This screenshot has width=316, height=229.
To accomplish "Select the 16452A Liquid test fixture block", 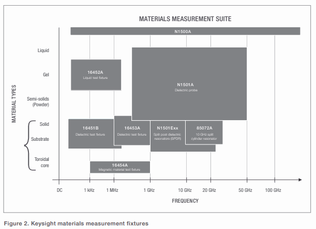I will tap(96, 75).
